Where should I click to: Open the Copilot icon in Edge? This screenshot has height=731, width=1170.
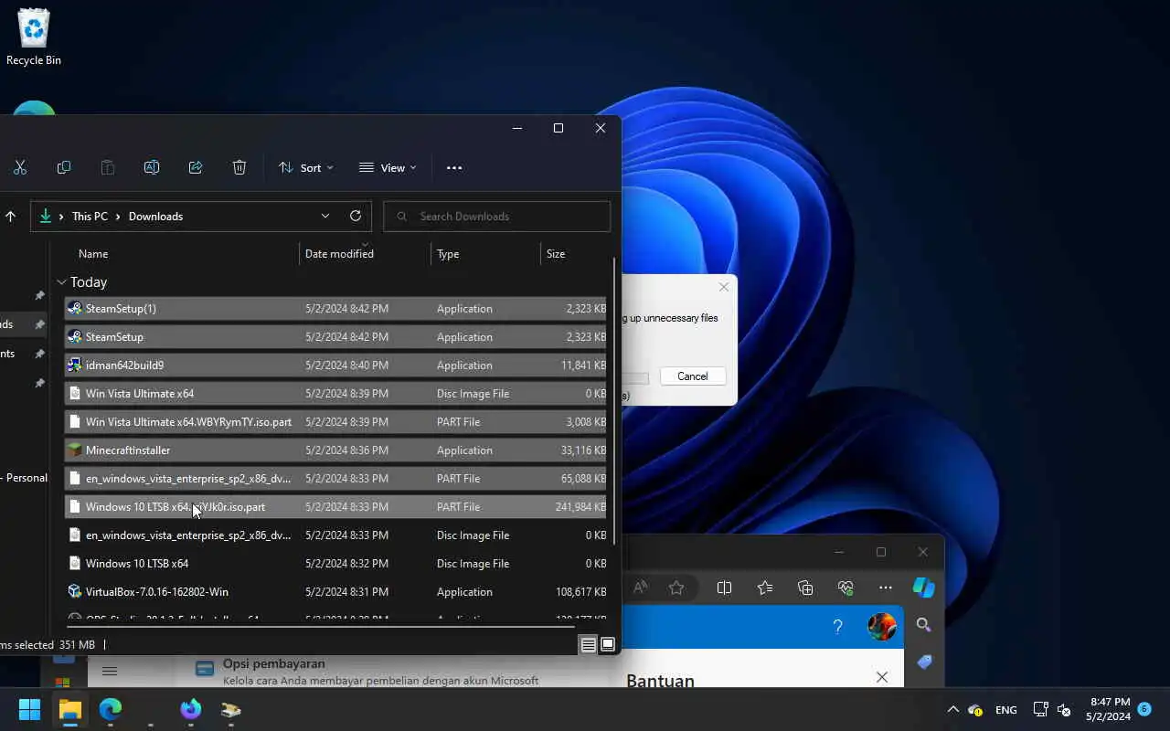click(x=924, y=588)
